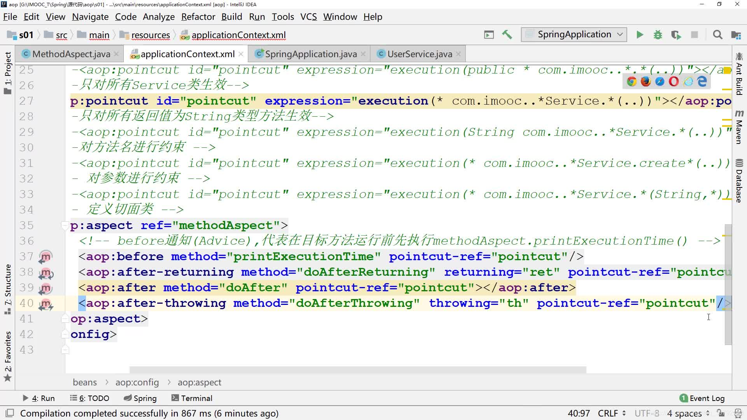The height and width of the screenshot is (420, 747).
Task: Toggle the Structure tool window
Action: [7, 289]
